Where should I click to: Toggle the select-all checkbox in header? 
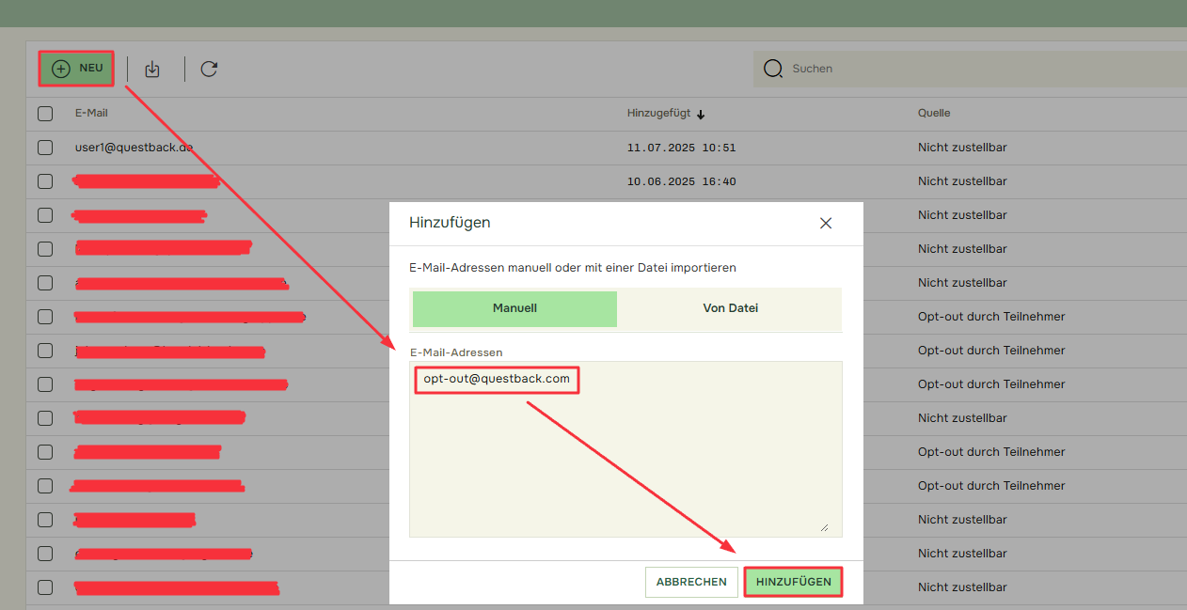(x=45, y=114)
